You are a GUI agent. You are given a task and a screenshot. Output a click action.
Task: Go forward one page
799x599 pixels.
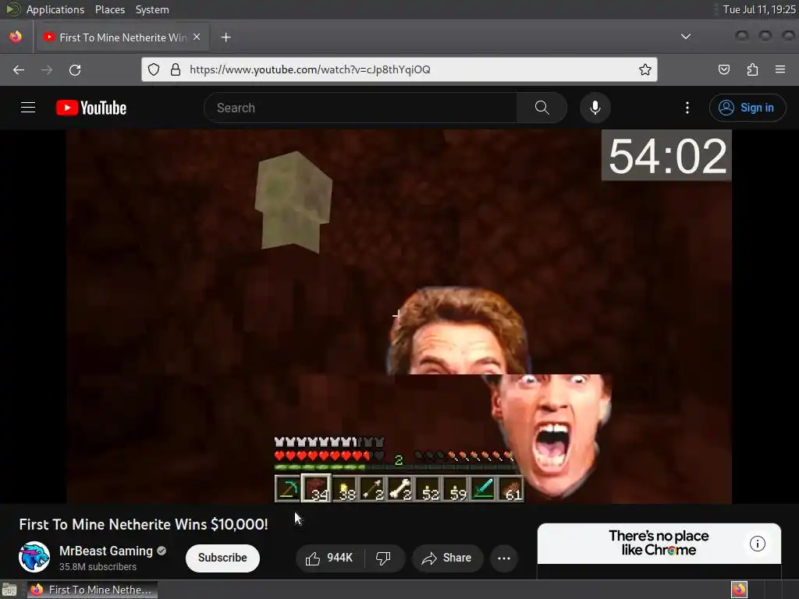point(47,69)
